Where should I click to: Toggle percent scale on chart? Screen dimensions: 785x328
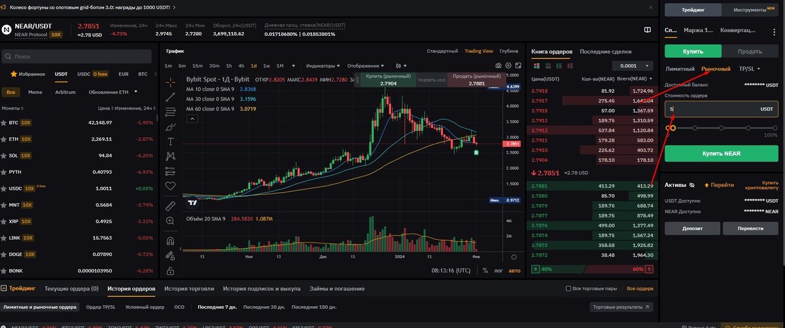(485, 270)
